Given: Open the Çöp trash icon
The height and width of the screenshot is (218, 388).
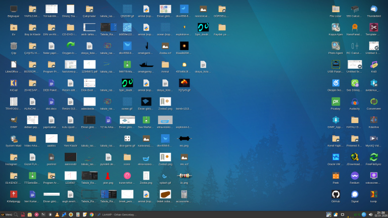Looking at the screenshot, I should (x=14, y=46).
